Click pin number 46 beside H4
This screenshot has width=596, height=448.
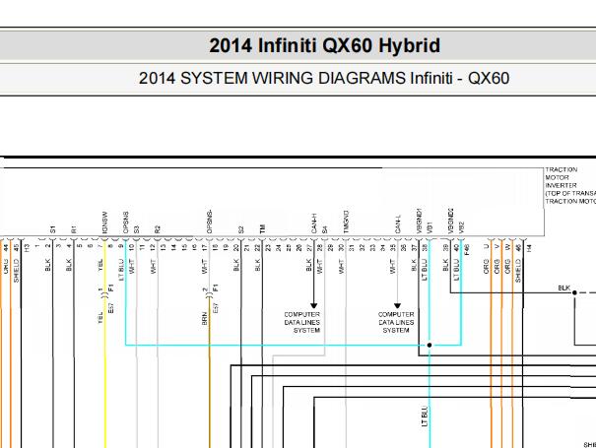point(518,248)
